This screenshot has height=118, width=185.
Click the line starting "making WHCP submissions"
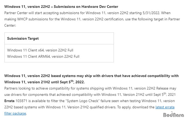92,19
